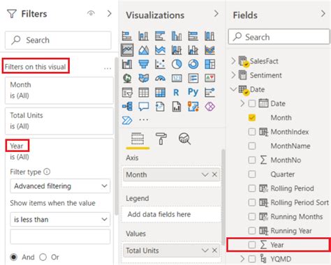This screenshot has width=331, height=265.
Task: Select the R script visual
Action: [176, 93]
